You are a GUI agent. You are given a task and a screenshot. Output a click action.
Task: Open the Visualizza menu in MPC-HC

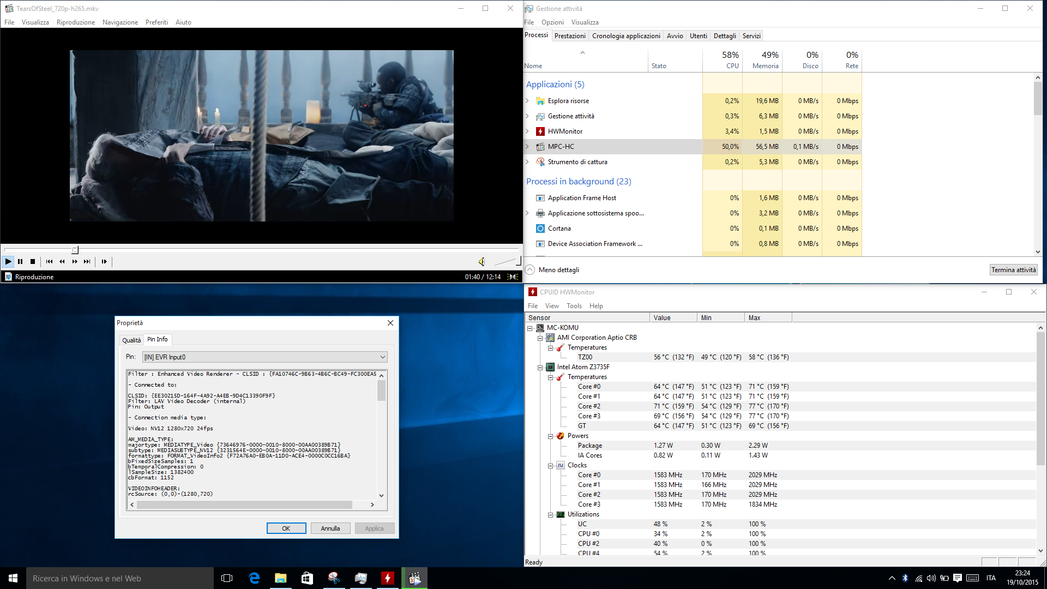(x=35, y=22)
